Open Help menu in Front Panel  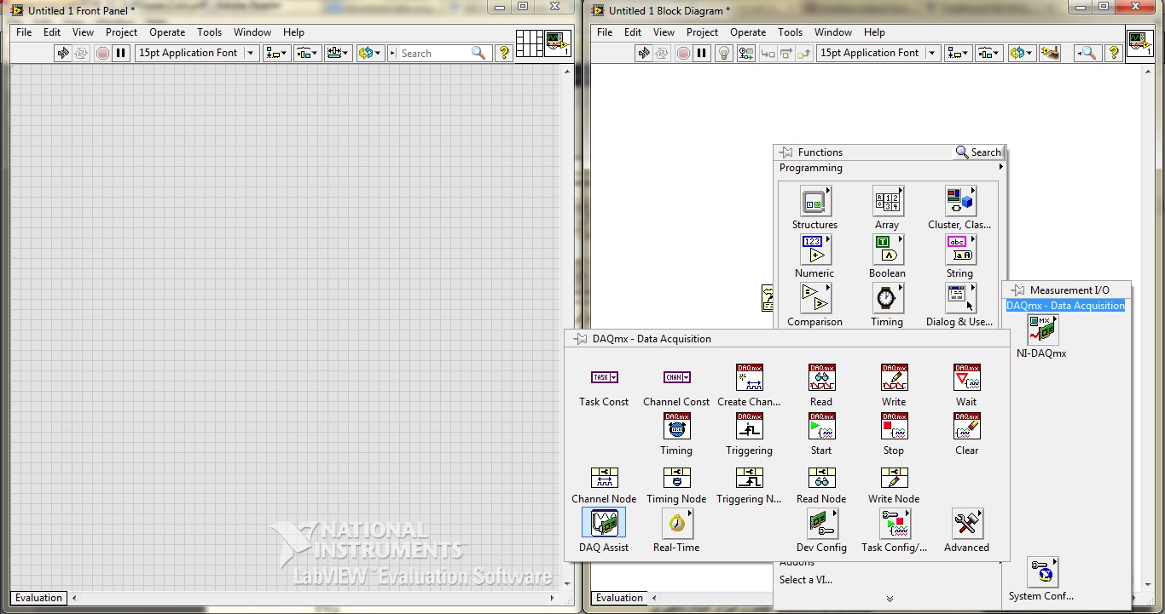293,32
